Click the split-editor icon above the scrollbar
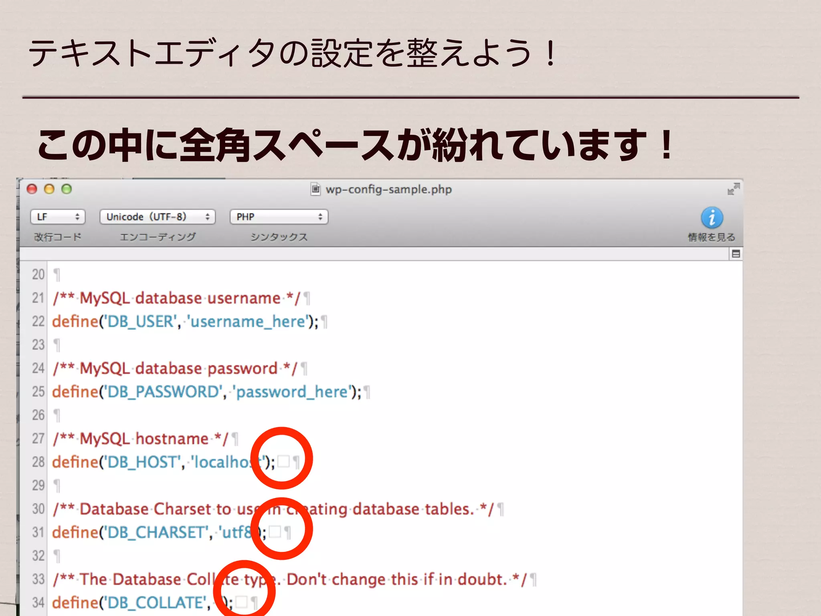Image resolution: width=821 pixels, height=616 pixels. (736, 254)
